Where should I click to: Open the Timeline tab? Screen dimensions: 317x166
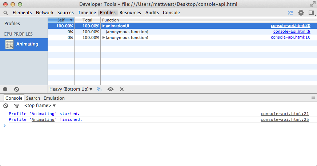(x=87, y=13)
